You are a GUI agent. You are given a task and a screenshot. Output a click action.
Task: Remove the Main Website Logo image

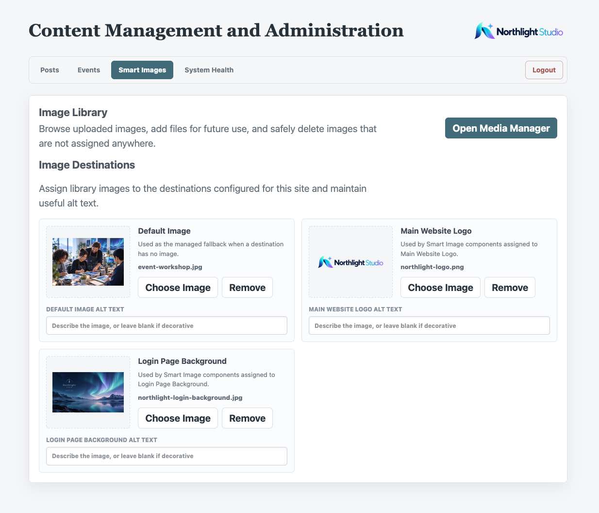[x=510, y=288]
